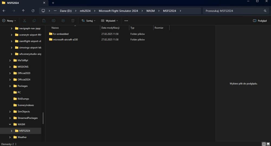
Task: Open the three-dots more options menu
Action: coord(126,21)
